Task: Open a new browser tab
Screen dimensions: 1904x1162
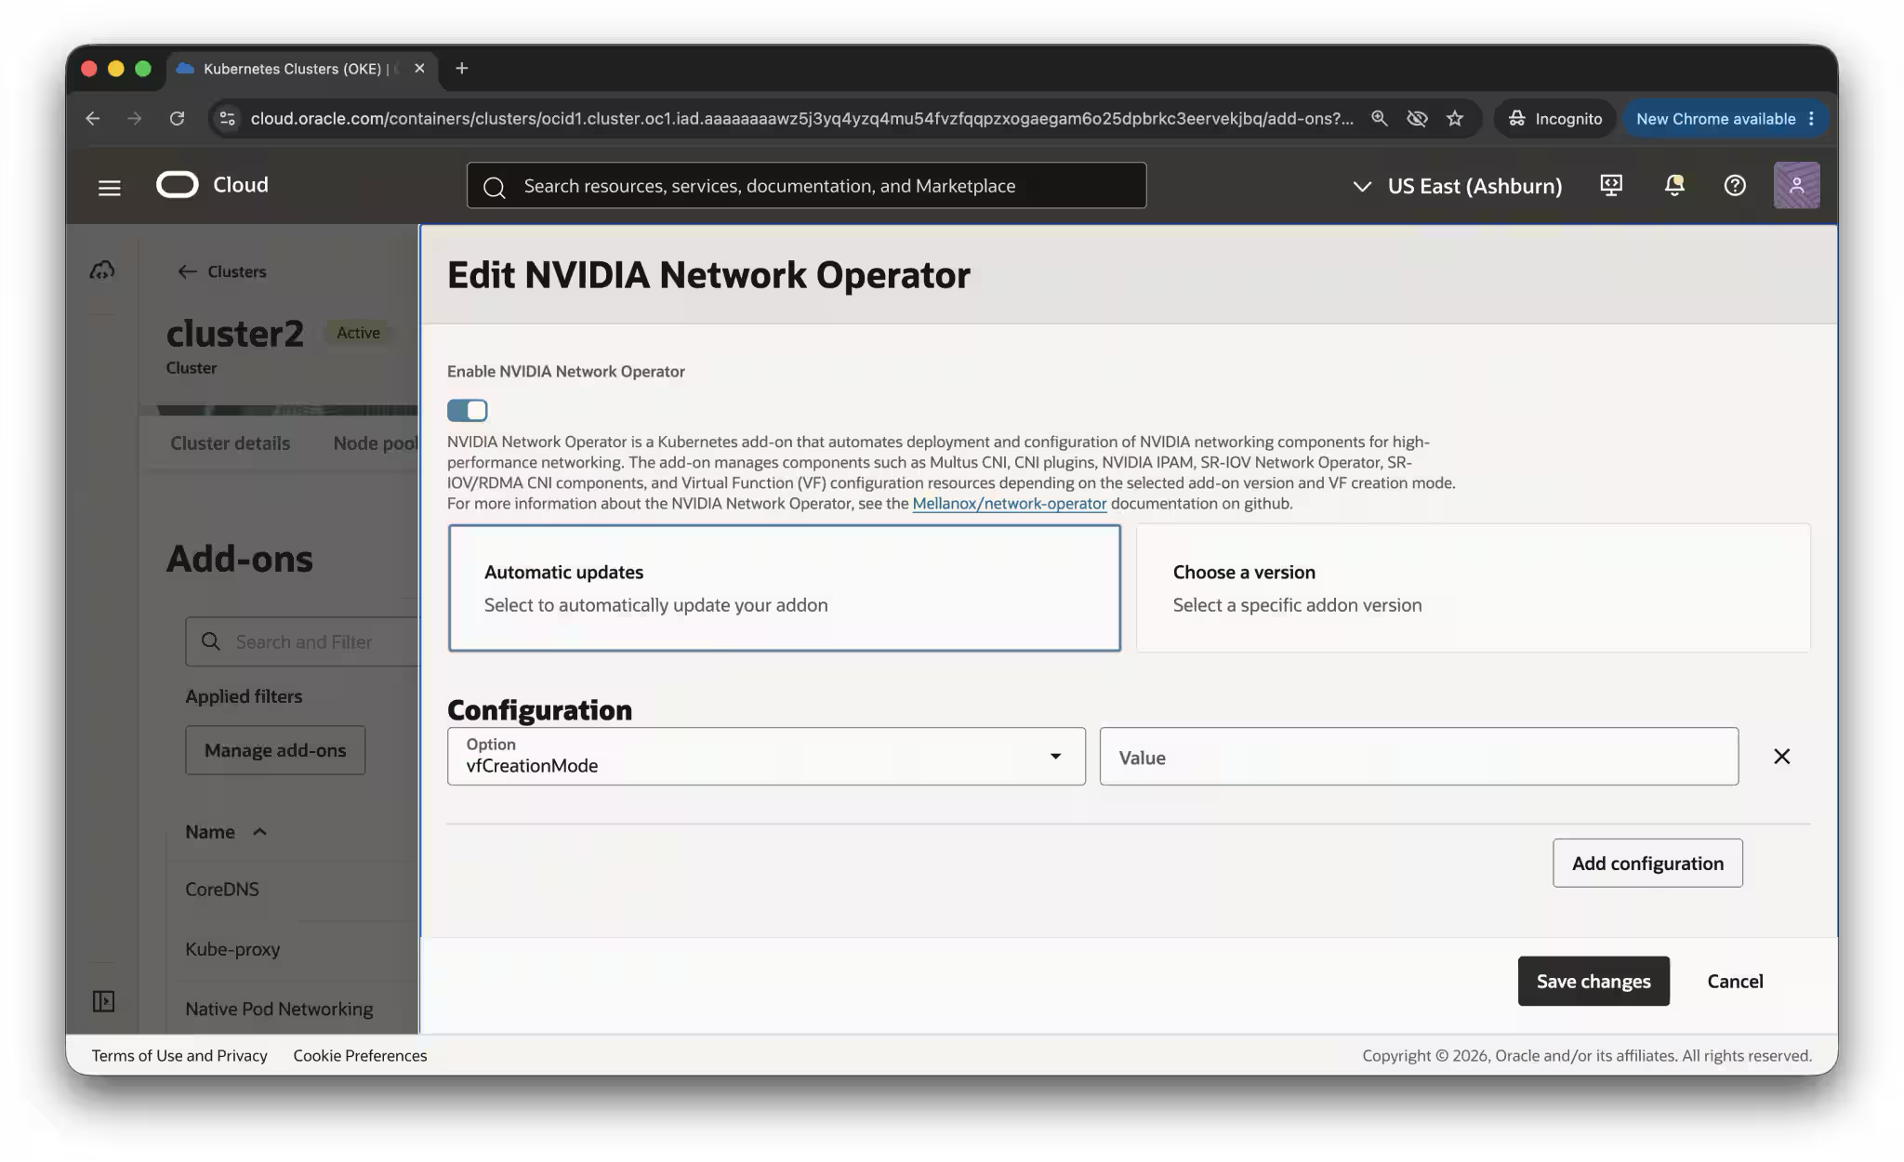Action: tap(461, 68)
